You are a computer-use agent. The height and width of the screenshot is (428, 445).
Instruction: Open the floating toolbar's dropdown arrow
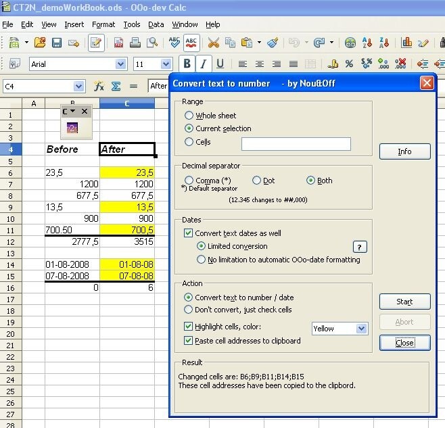[72, 112]
